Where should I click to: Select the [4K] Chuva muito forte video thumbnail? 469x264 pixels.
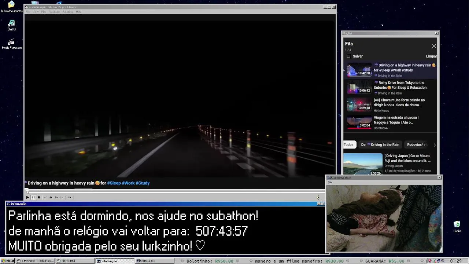359,104
